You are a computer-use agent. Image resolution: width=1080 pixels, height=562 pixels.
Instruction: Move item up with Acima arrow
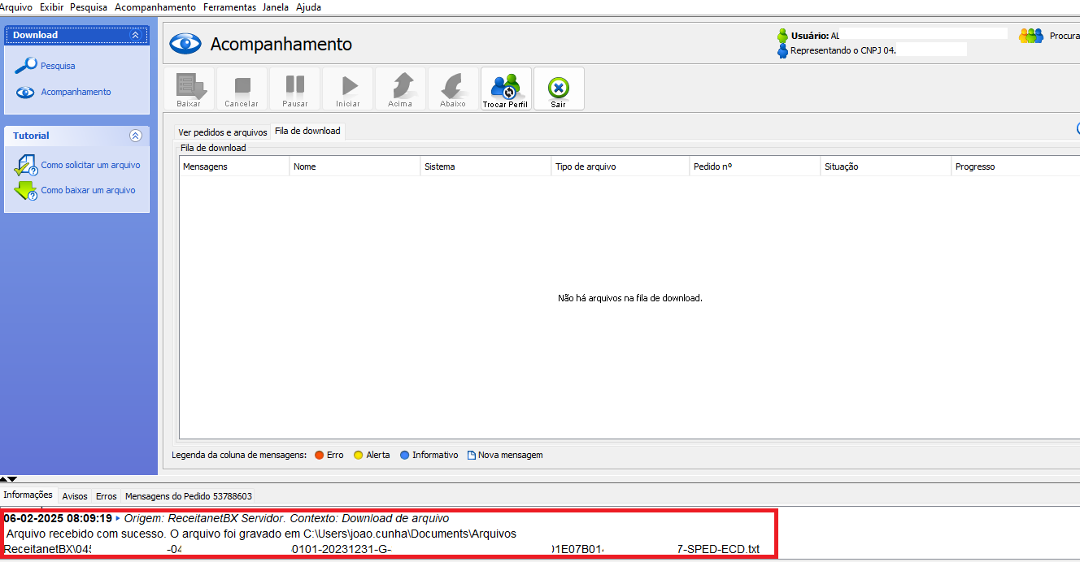pyautogui.click(x=400, y=89)
